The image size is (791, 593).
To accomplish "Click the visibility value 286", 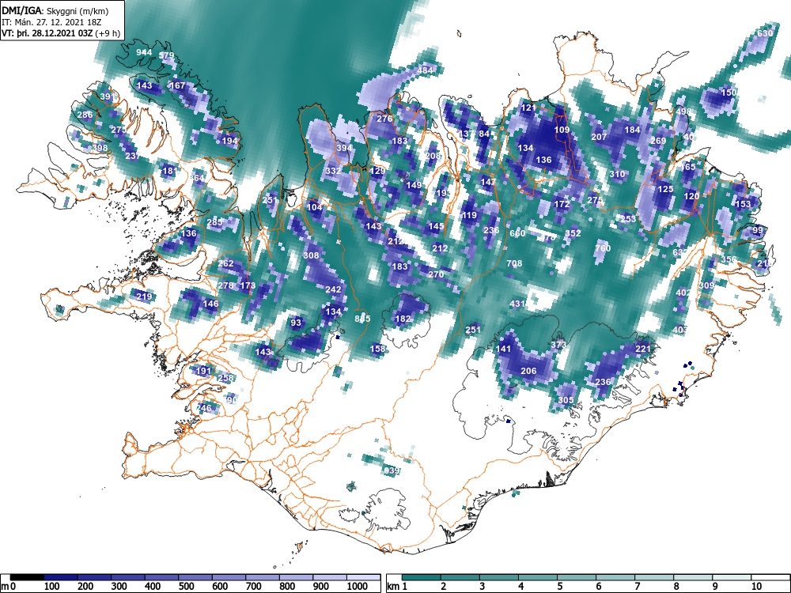I will tap(85, 115).
